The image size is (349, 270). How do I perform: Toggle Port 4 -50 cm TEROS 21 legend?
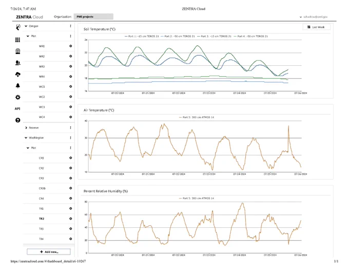click(x=250, y=36)
